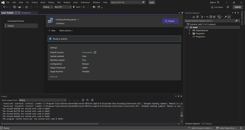Open the ClickOnceProfile.pubxml profile dropdown
Viewport: 245px width, 130px height.
[78, 20]
